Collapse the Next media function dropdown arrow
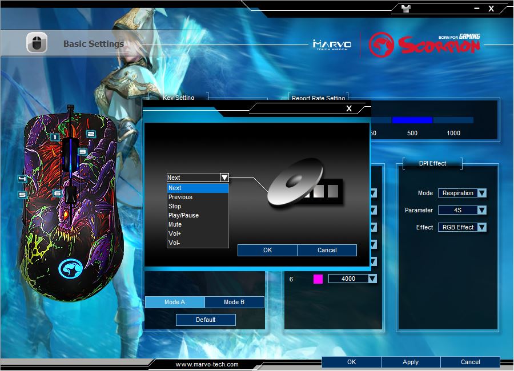 [224, 178]
